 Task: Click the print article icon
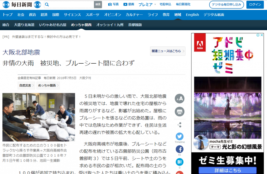179,112
